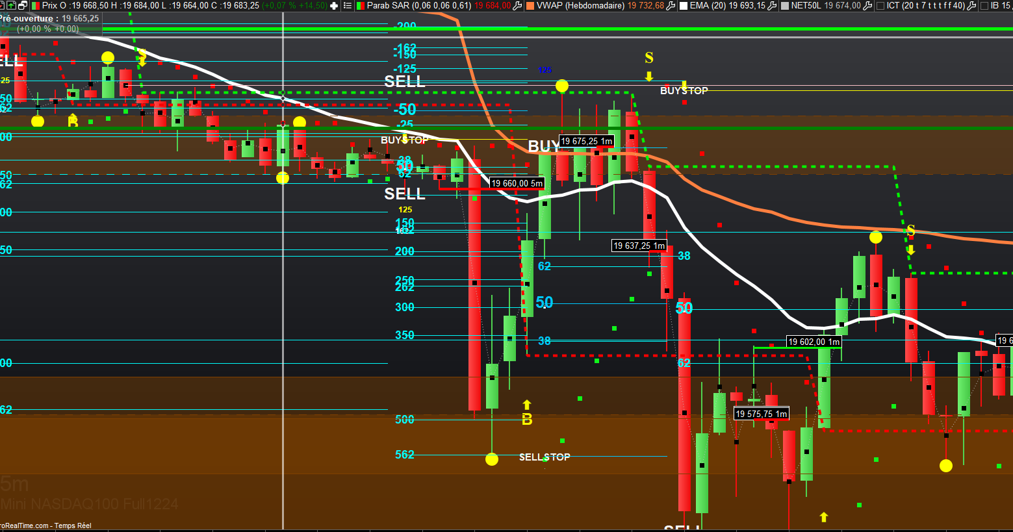
Task: Click the yellow dot beside blue 125 label
Action: (x=562, y=86)
